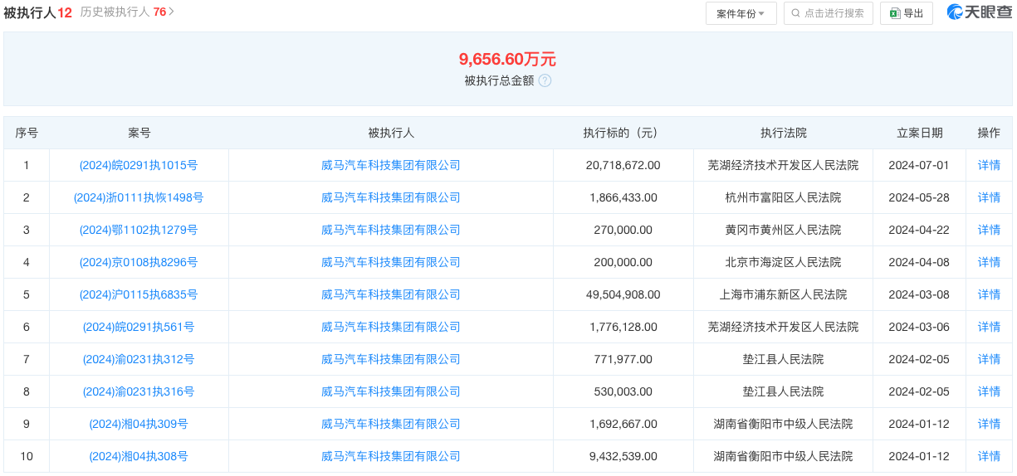
Task: Click the 执行法院 column header
Action: coord(783,133)
